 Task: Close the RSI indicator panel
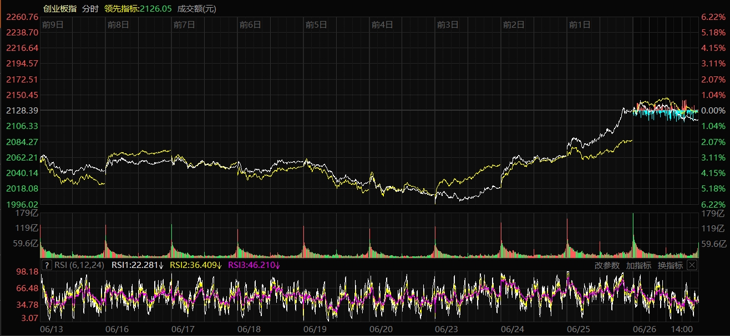coord(691,265)
